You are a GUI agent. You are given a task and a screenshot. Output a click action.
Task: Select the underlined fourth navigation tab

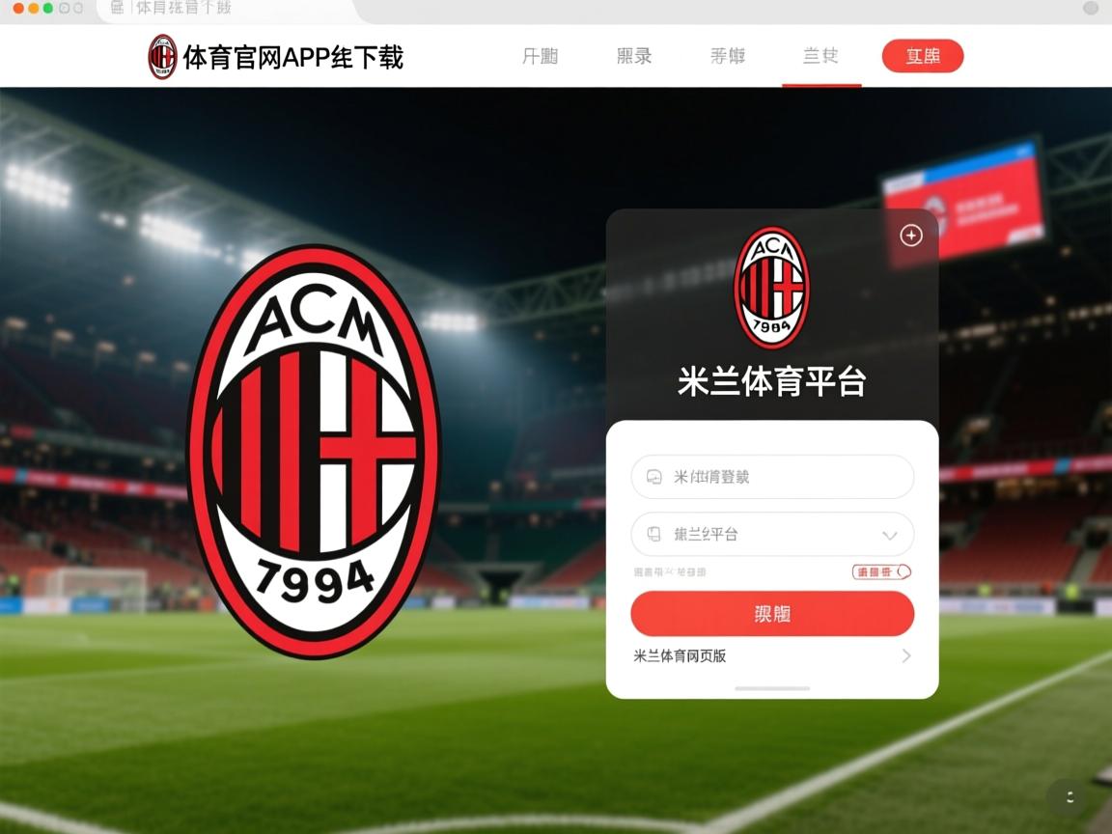820,55
